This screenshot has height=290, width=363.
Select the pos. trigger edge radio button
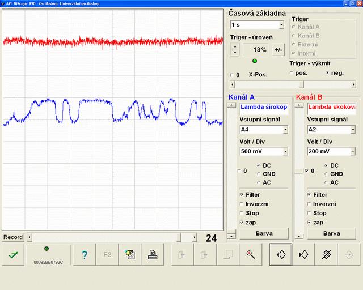pyautogui.click(x=292, y=73)
